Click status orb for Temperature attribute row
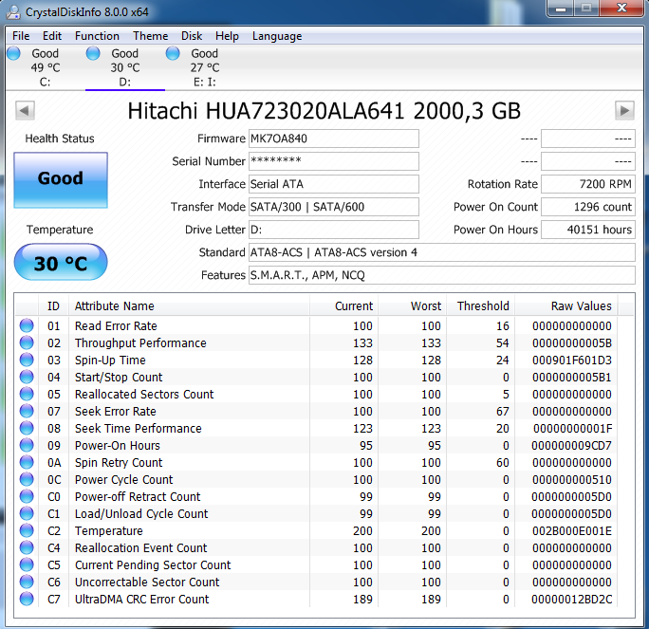The width and height of the screenshot is (649, 629). tap(27, 530)
